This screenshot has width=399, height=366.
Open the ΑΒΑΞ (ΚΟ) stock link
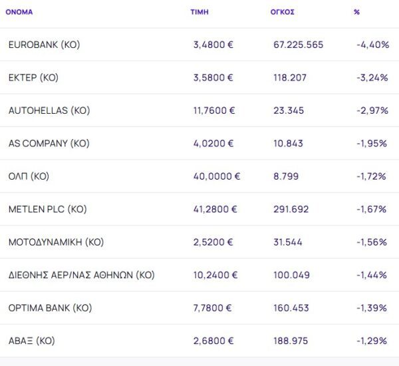pyautogui.click(x=31, y=341)
